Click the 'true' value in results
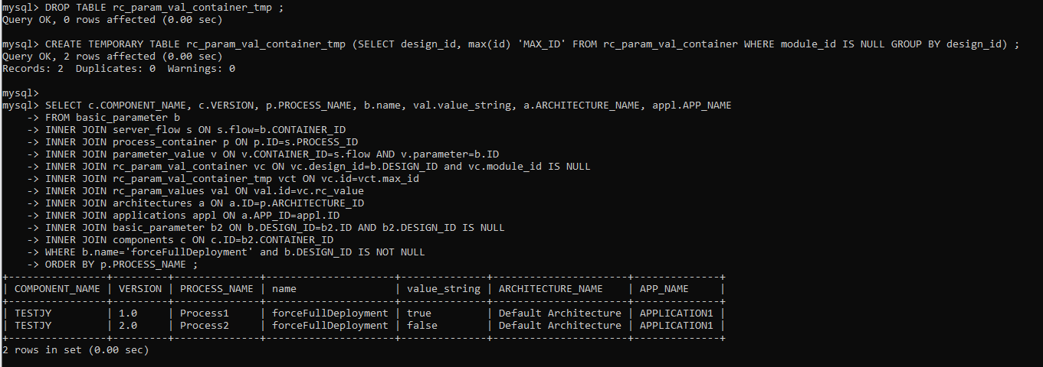Image resolution: width=1043 pixels, height=367 pixels. coord(419,313)
